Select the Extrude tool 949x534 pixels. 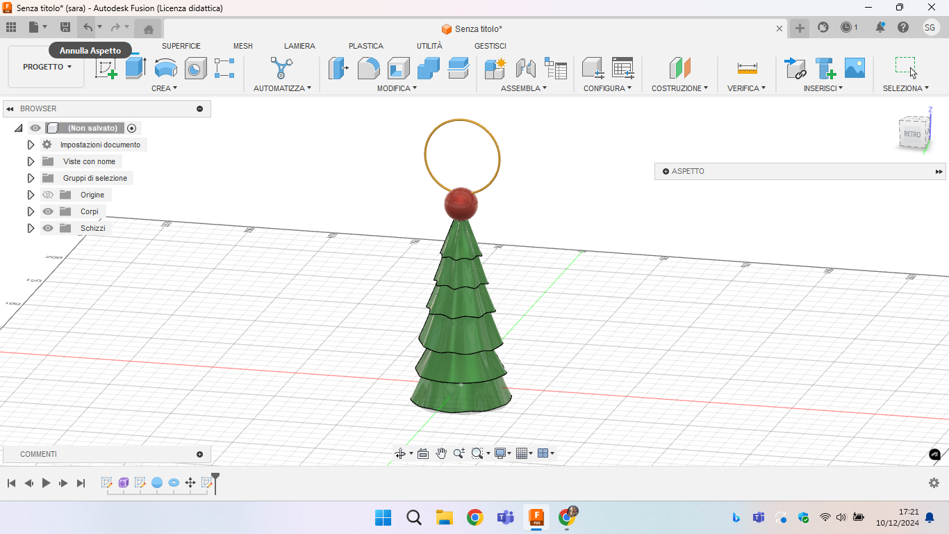click(135, 68)
